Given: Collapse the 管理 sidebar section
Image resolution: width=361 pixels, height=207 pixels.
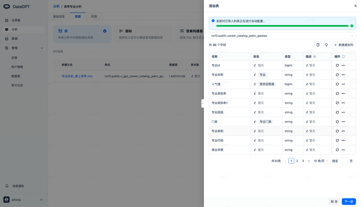Looking at the screenshot, I should click(x=42, y=48).
